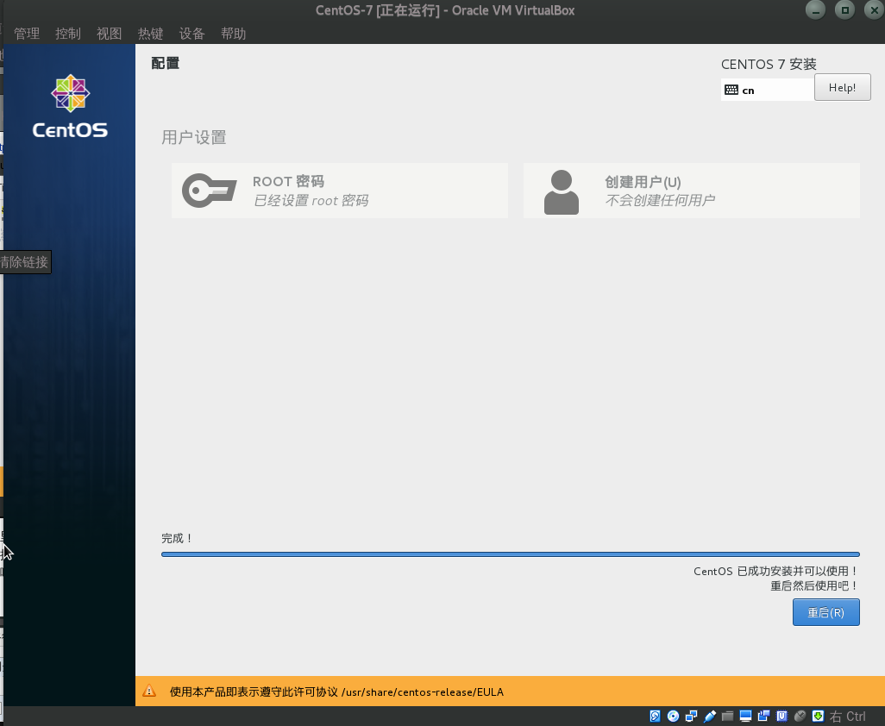This screenshot has width=885, height=726.
Task: Click the 配置 page heading
Action: [x=165, y=63]
